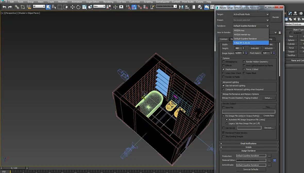304x173 pixels.
Task: Open Select by Name list icon
Action: 54,7
